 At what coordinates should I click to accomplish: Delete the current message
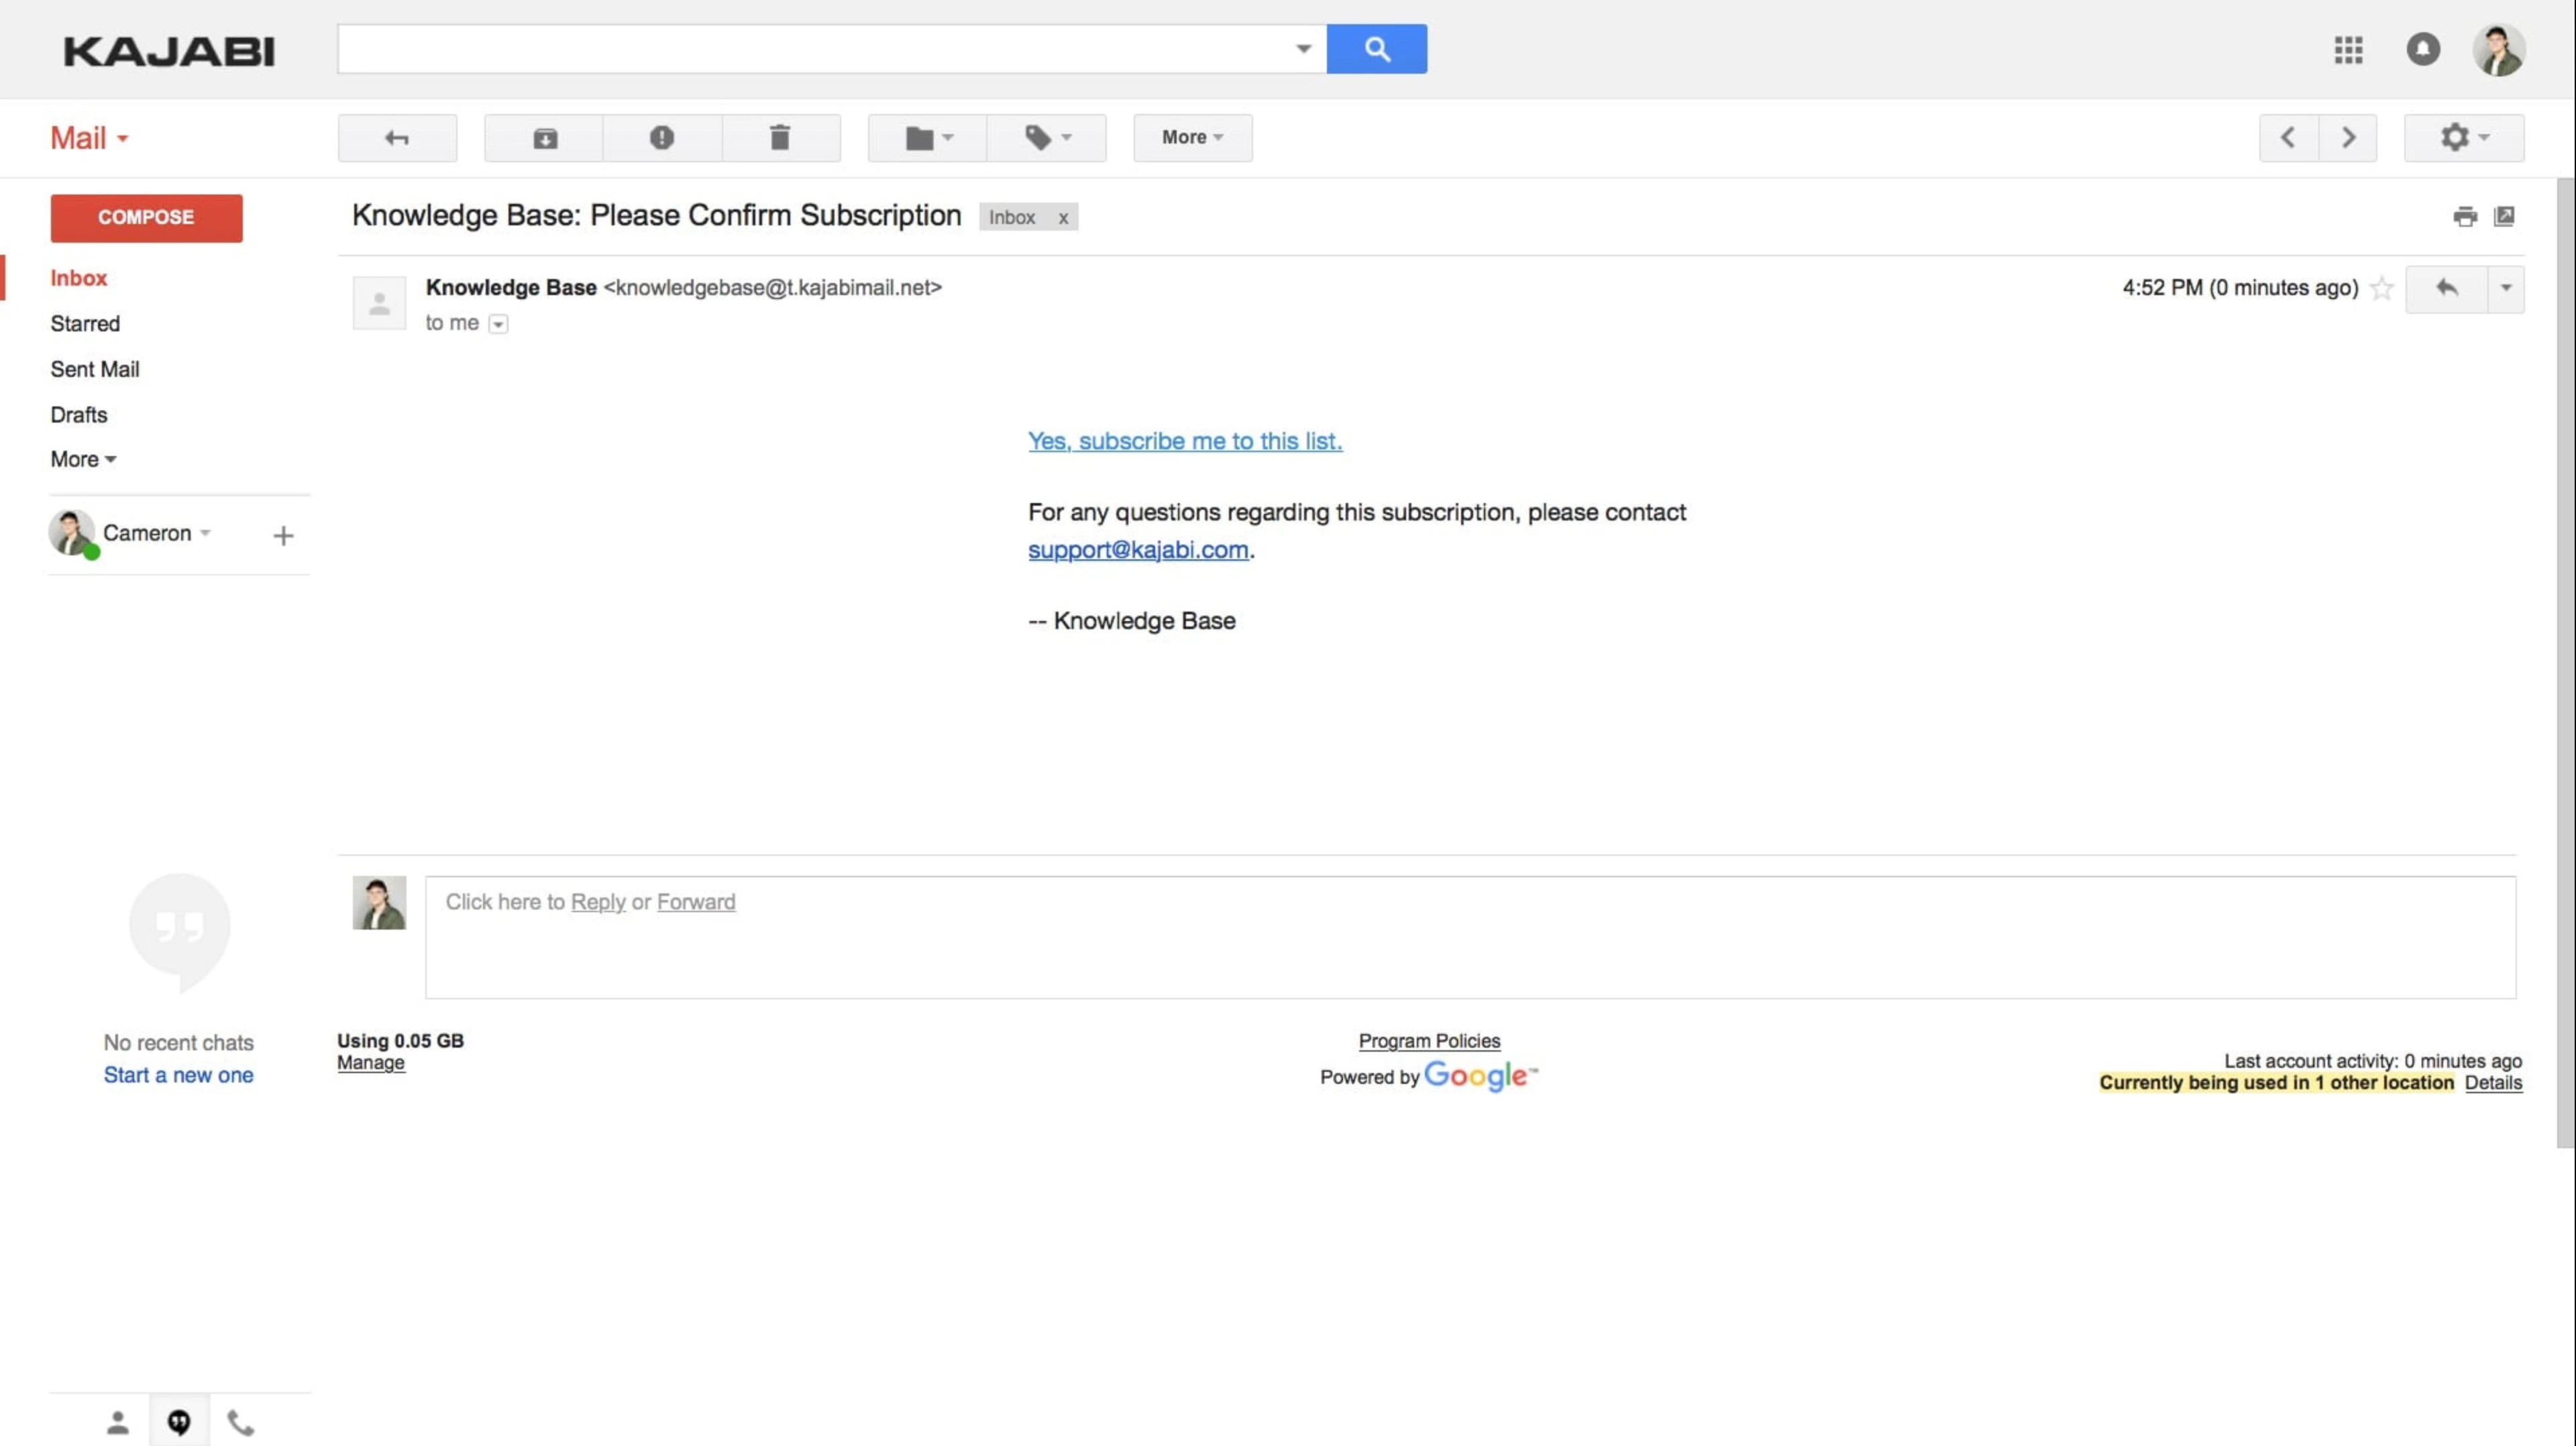click(781, 137)
